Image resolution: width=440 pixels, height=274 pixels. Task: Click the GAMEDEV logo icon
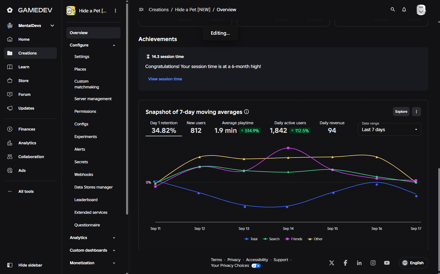pyautogui.click(x=10, y=10)
